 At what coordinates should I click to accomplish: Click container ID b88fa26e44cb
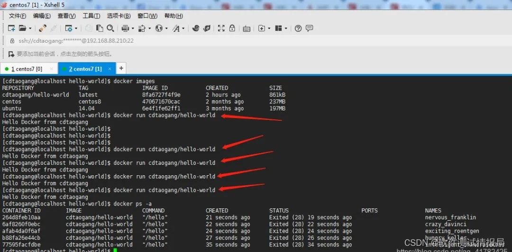coord(21,238)
